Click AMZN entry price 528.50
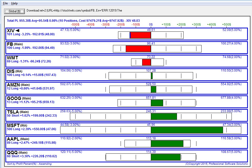This screenshot has height=168, width=252. coord(151,84)
